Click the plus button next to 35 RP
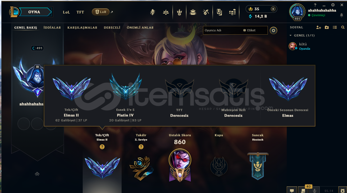The image size is (347, 193). (x=273, y=9)
